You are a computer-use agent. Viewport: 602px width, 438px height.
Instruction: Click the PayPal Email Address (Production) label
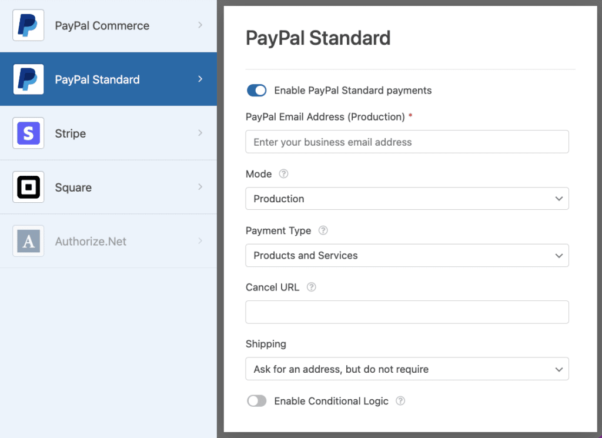tap(325, 116)
